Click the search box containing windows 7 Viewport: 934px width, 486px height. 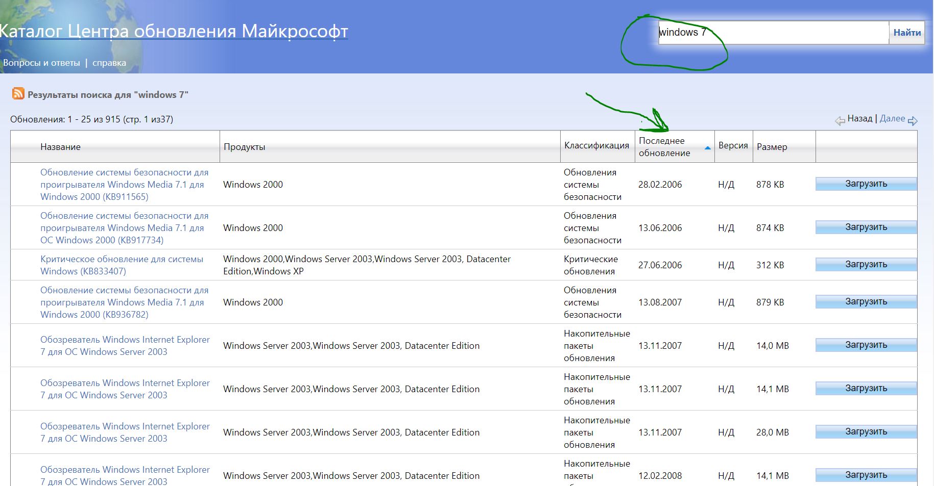773,33
